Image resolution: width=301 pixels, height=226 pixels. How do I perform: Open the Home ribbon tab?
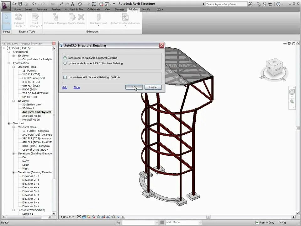[17, 9]
